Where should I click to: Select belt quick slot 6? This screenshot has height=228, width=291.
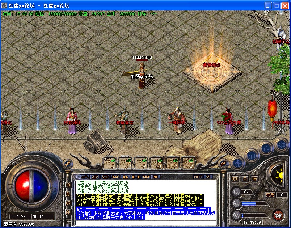188,163
